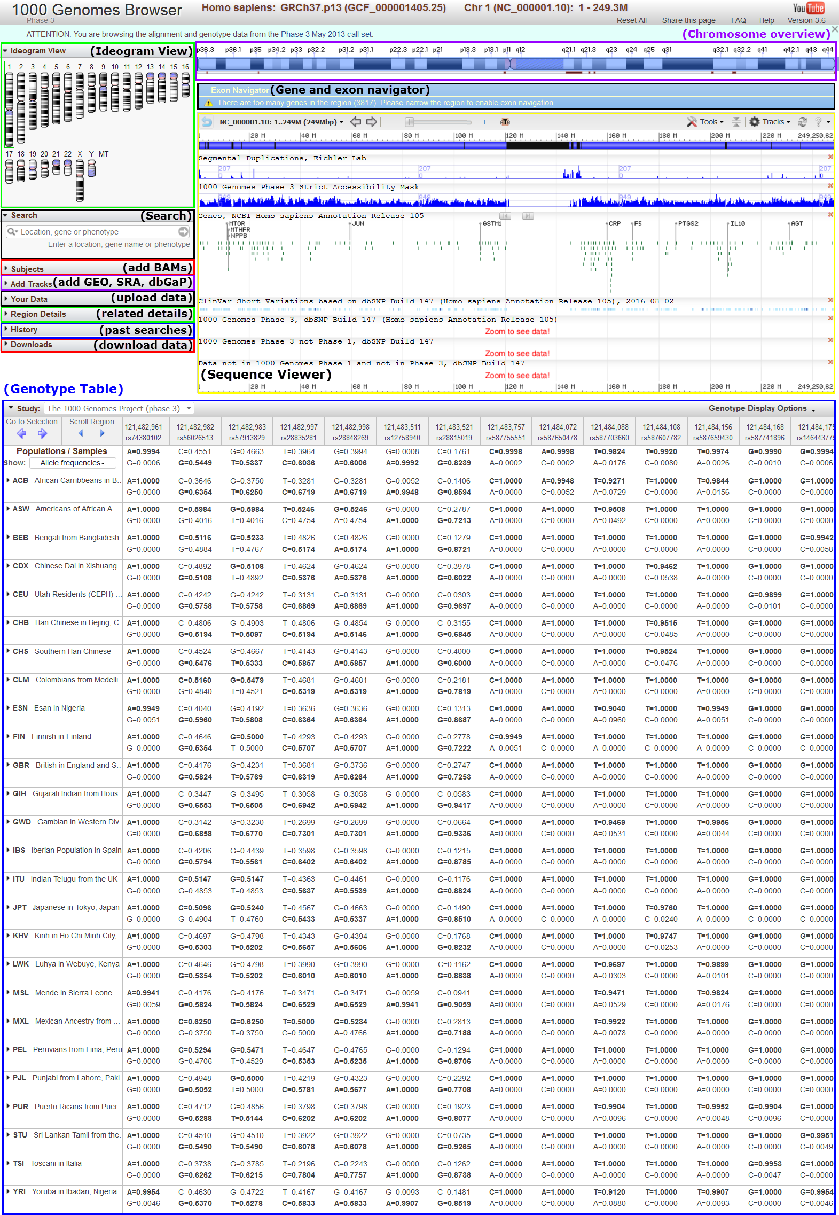
Task: Click Scroll Region right arrow
Action: click(x=102, y=433)
